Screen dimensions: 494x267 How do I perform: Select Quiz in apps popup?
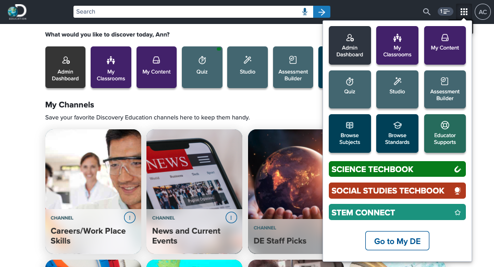click(350, 89)
